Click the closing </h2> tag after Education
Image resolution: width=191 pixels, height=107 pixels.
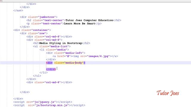click(117, 20)
